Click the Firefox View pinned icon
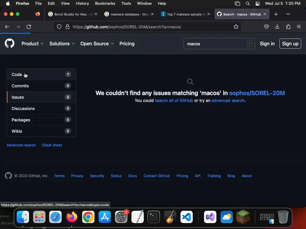Screen dimensions: 306x229 coord(38,14)
